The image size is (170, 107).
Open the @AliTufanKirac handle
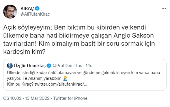click(x=35, y=14)
